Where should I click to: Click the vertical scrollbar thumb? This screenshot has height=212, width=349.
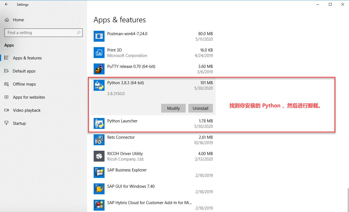(348, 200)
